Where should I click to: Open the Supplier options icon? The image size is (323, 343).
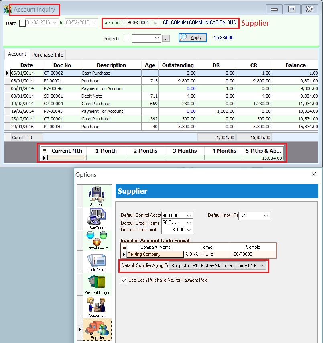96,328
